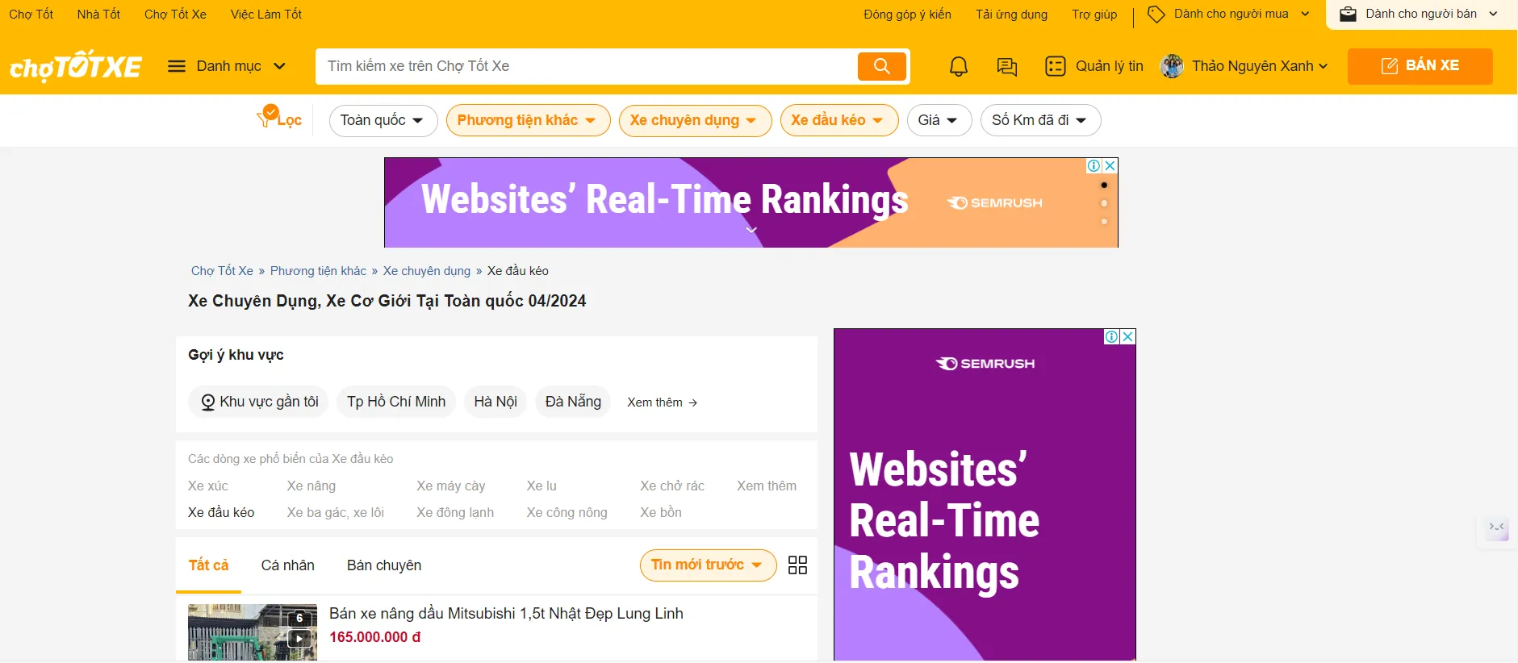
Task: Go to Nhà Tốt in top menu
Action: pyautogui.click(x=98, y=14)
